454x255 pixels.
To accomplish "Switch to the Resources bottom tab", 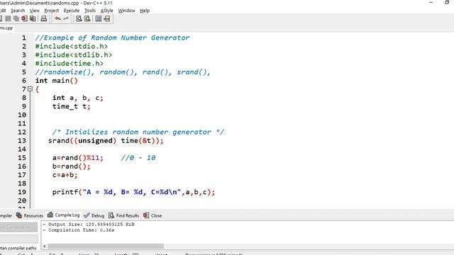I will coord(30,215).
